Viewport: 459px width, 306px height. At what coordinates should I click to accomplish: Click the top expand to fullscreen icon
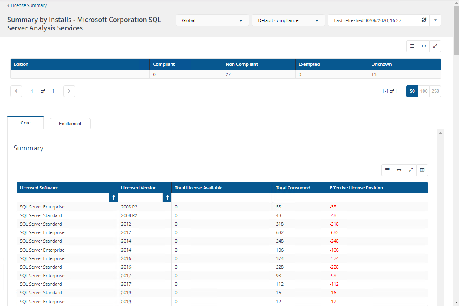(x=435, y=46)
